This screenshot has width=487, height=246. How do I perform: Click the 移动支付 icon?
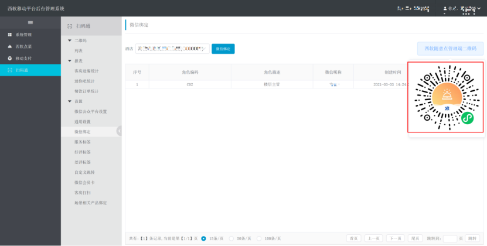(x=9, y=59)
